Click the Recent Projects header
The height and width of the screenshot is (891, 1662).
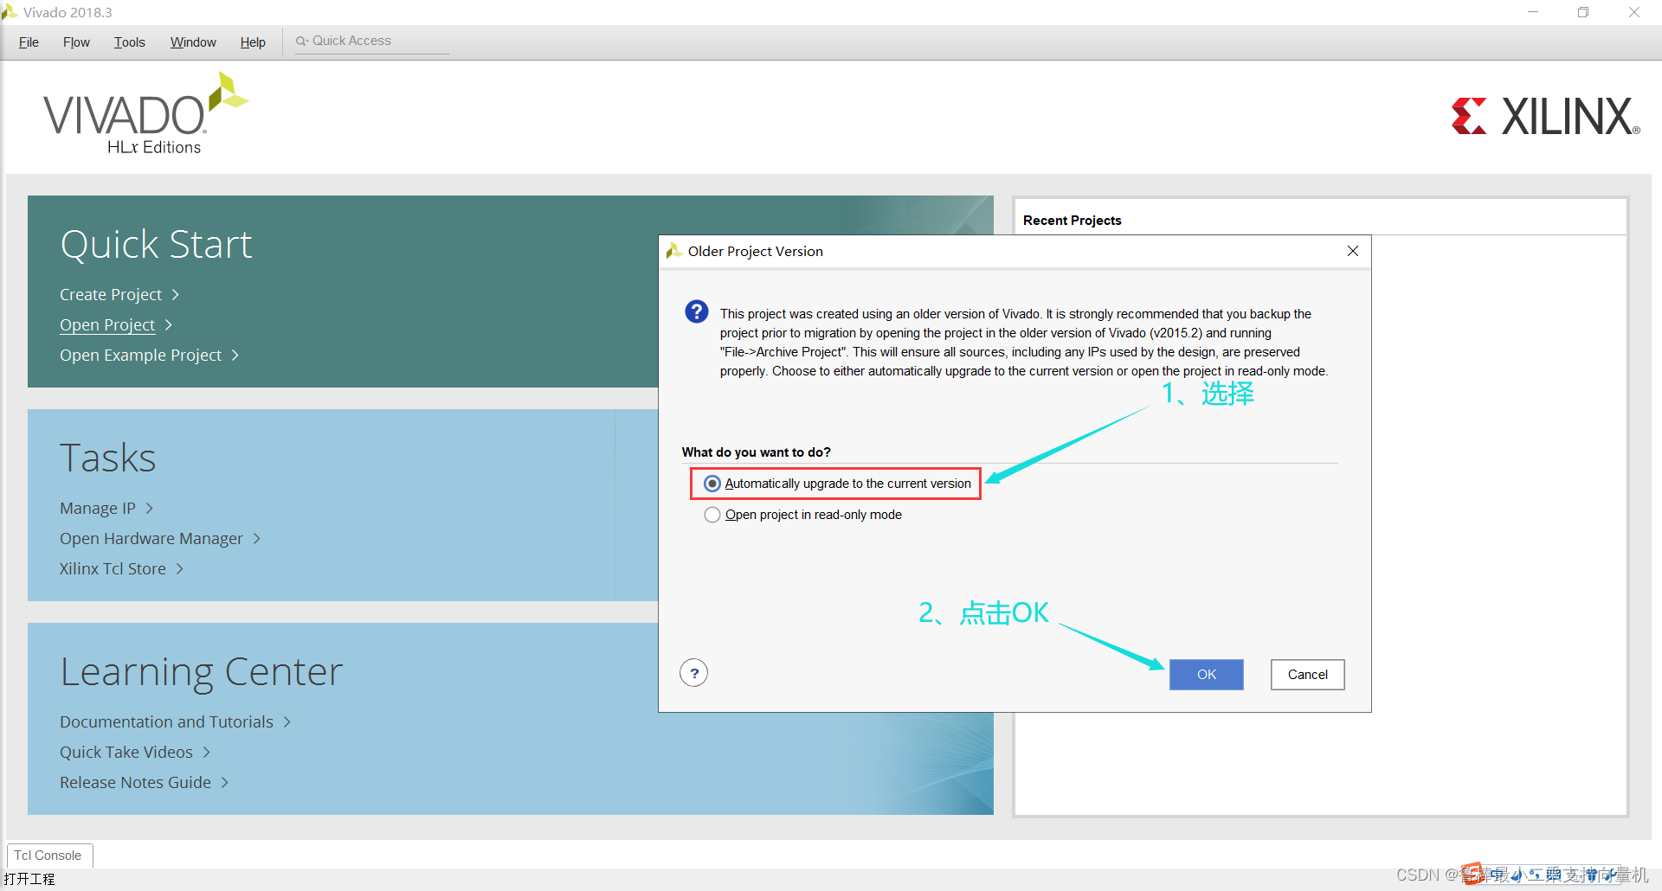pos(1072,221)
